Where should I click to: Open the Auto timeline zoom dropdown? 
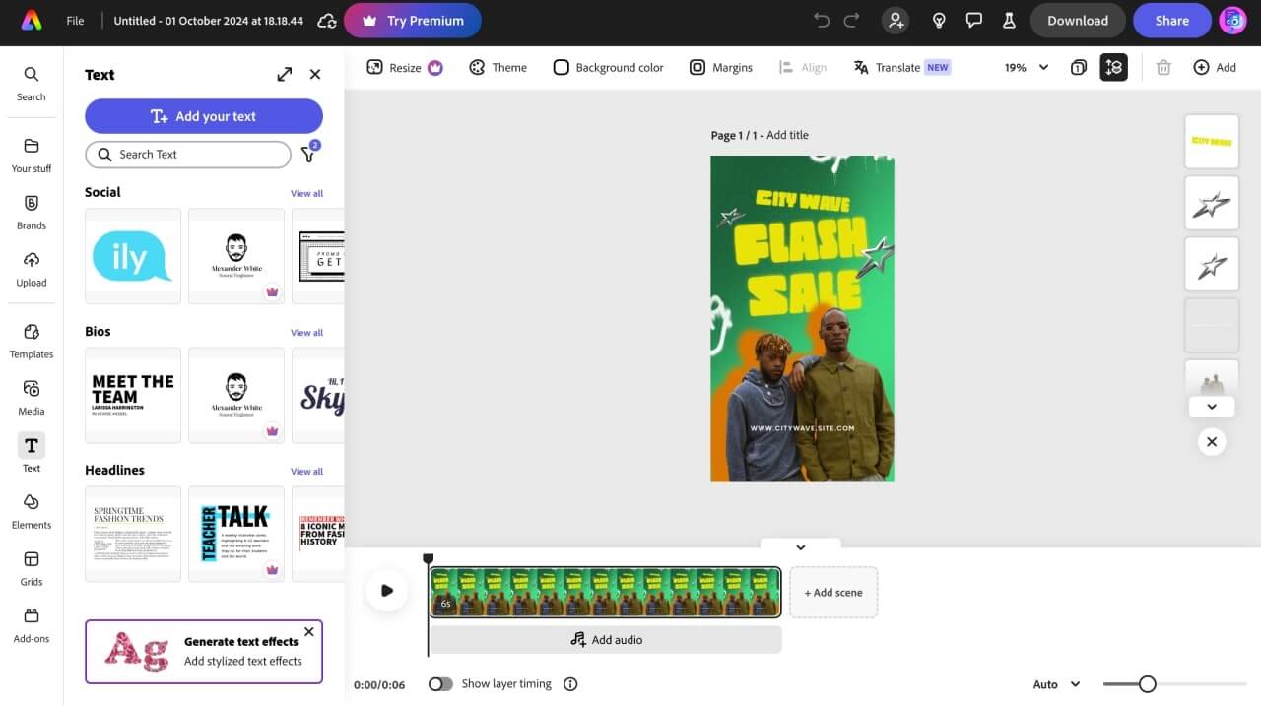1056,684
